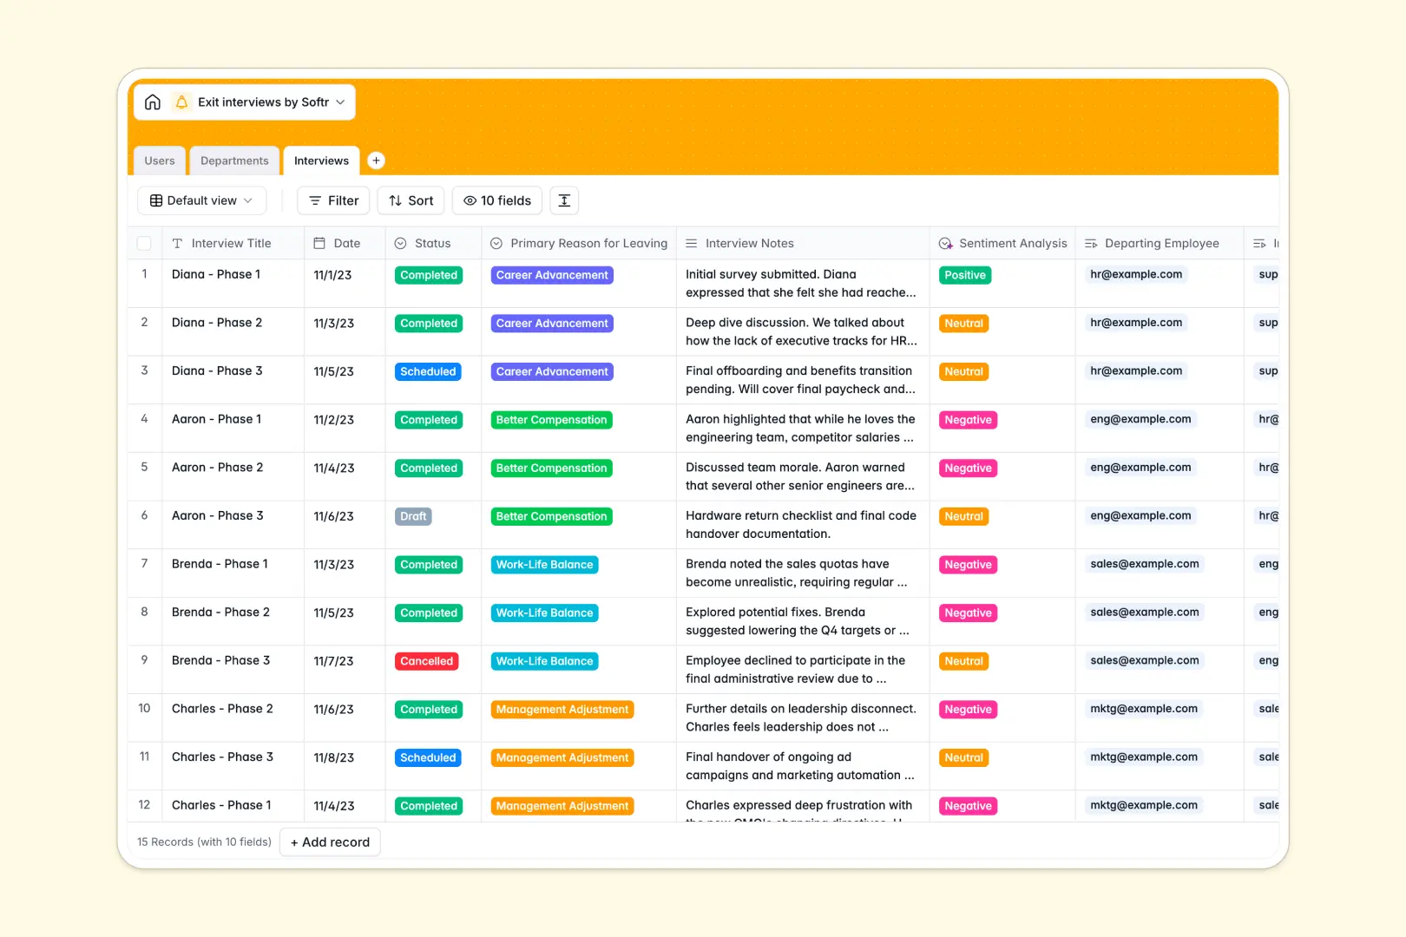Open the Status column header dropdown
Image resolution: width=1406 pixels, height=937 pixels.
[401, 243]
